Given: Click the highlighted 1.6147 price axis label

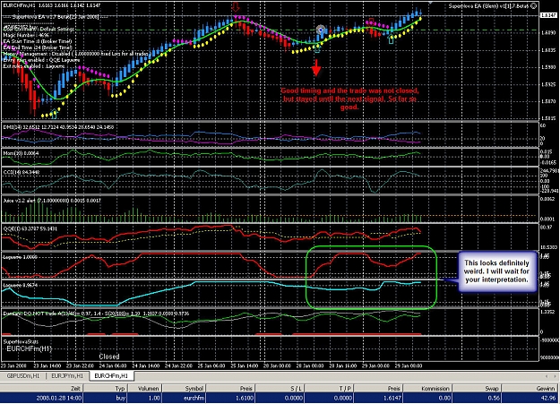Looking at the screenshot, I should point(548,15).
